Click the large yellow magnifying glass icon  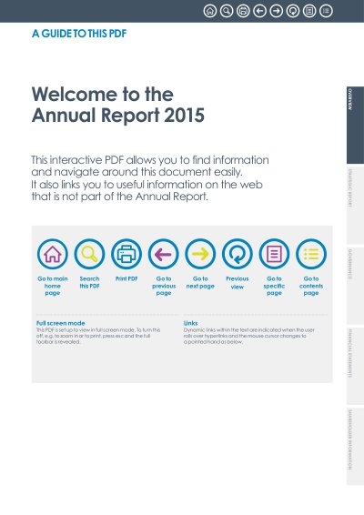[89, 254]
